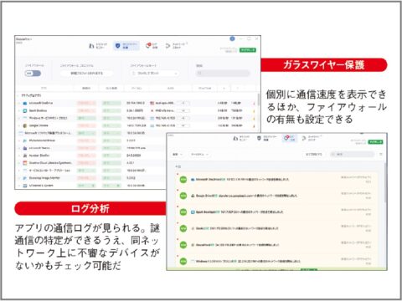Toggle red inbound status cell for Google Chrome
The image size is (402, 301).
click(86, 125)
